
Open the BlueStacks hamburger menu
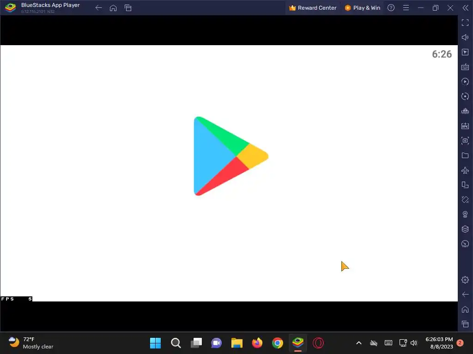click(406, 8)
